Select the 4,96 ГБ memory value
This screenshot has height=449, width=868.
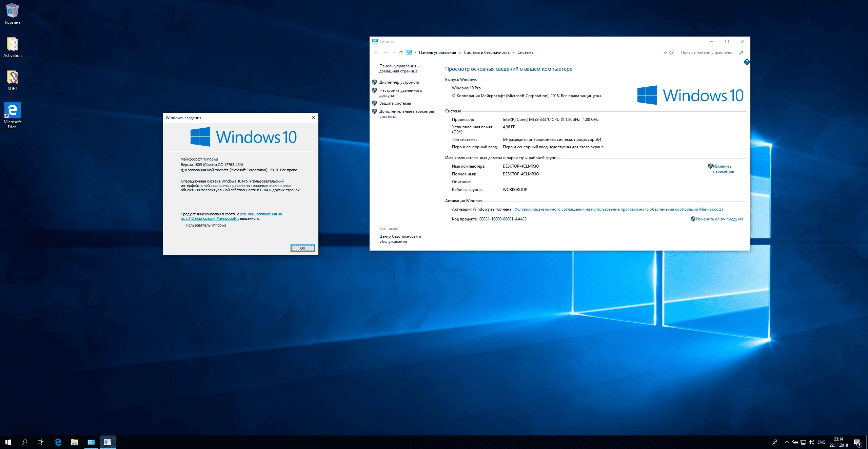click(x=509, y=127)
